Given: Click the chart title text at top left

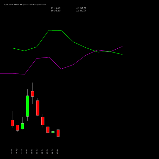Looking at the screenshot, I should (25, 5).
